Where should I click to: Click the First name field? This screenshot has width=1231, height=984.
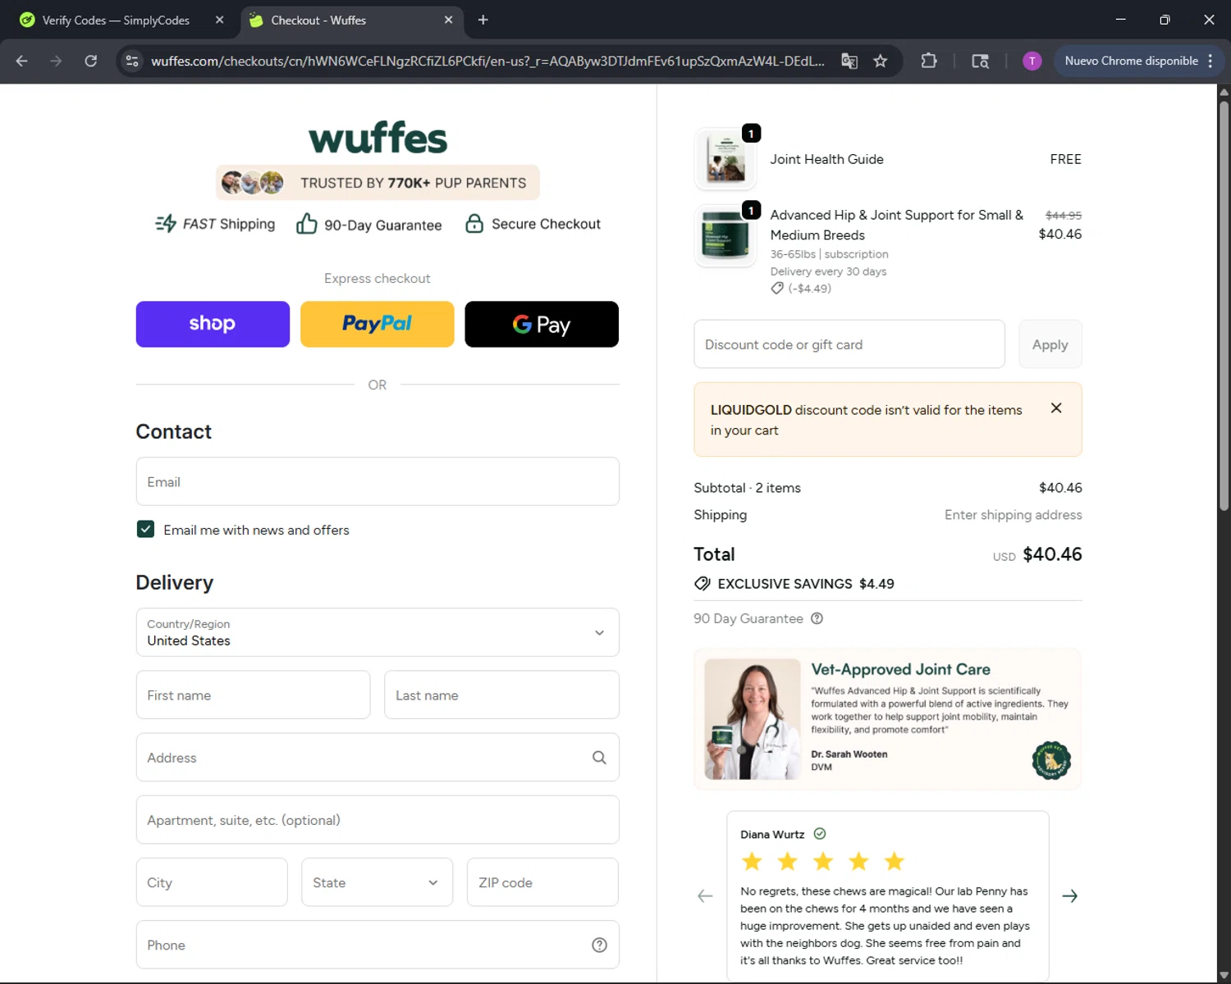[x=253, y=695]
